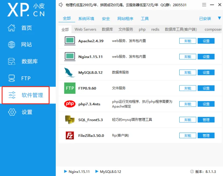This screenshot has width=223, height=176.
Task: Open the 网站 sidebar label
Action: tap(27, 45)
